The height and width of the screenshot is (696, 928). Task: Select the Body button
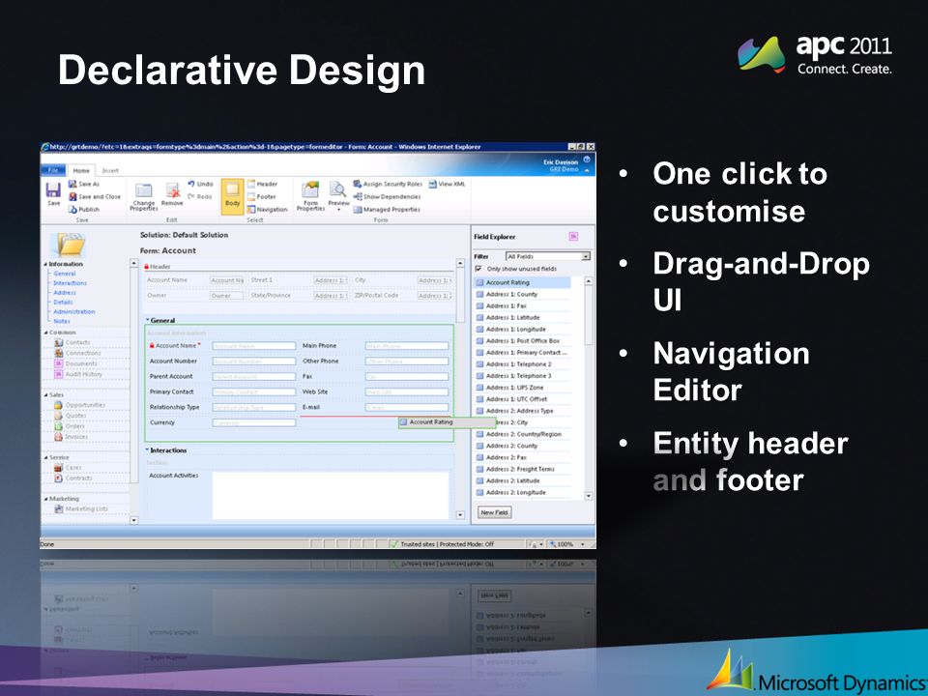233,195
